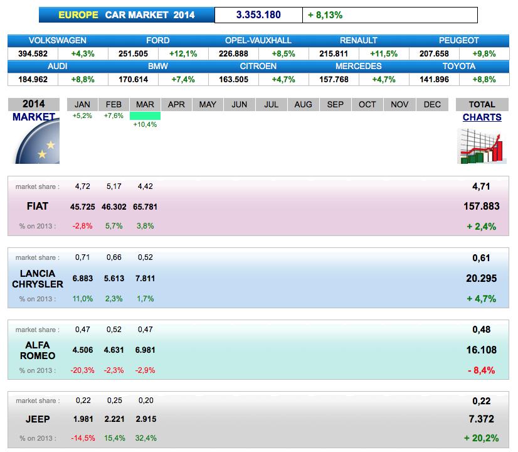Click the green MAR highlight bar
Screen dimensions: 518x452
click(145, 116)
